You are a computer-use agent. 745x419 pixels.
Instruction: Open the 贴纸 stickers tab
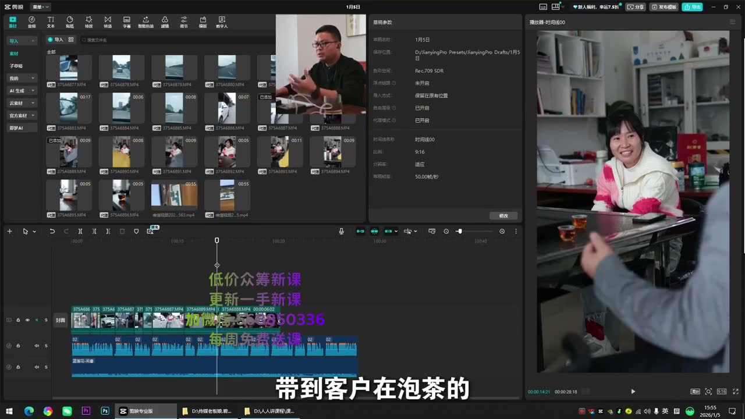70,22
